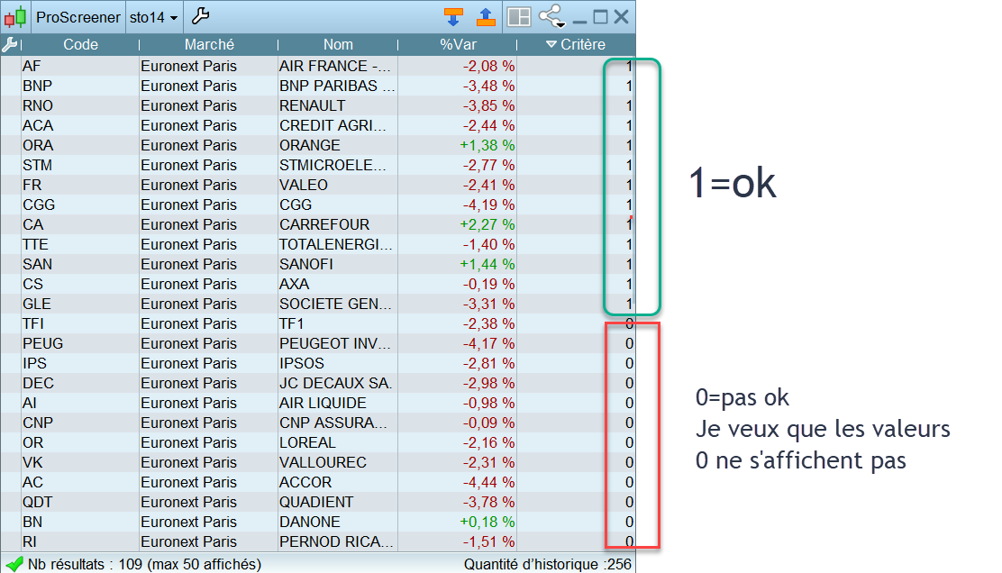The width and height of the screenshot is (1002, 573).
Task: Click the Critère value 0 for PEUGEOT INV
Action: [x=629, y=343]
